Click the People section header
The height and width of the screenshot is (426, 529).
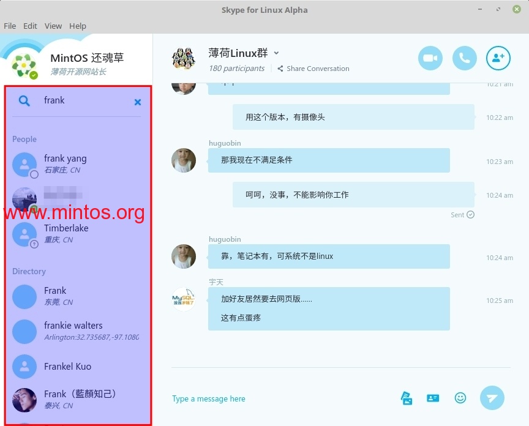[x=24, y=139]
